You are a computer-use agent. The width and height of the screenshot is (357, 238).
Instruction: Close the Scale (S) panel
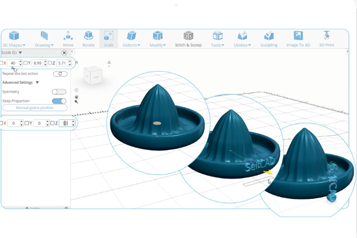coord(64,53)
